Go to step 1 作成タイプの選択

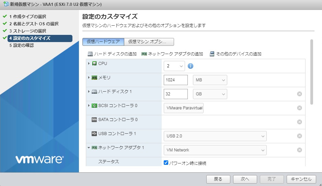click(x=28, y=16)
